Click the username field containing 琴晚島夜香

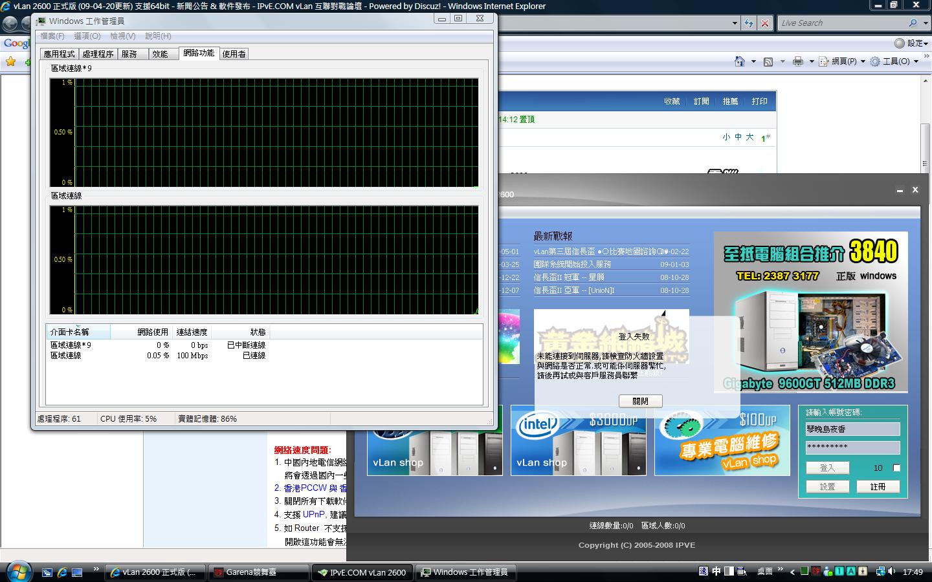coord(852,429)
